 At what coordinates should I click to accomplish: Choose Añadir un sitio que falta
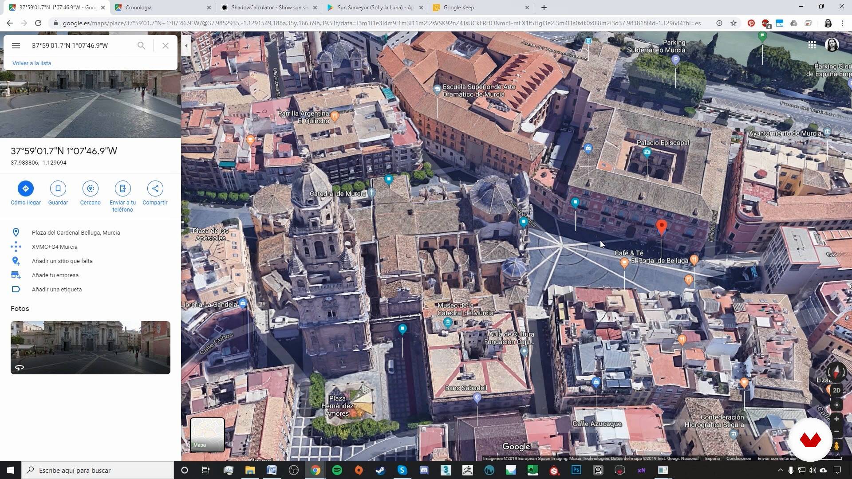[91, 261]
